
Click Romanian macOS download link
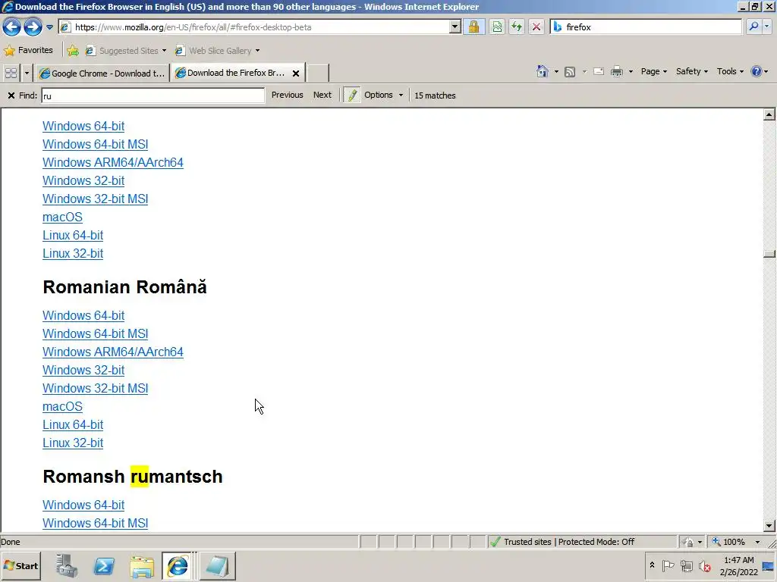click(x=62, y=406)
